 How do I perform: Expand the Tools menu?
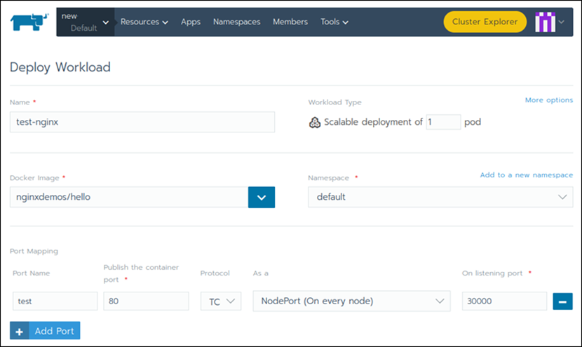pos(334,22)
